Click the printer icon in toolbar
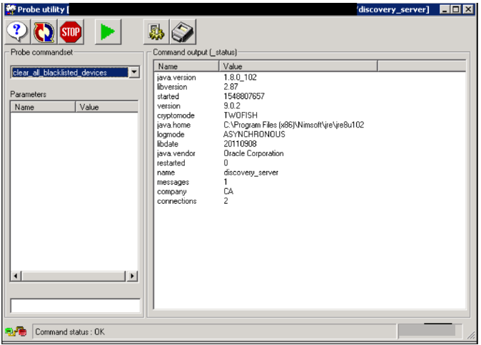This screenshot has height=345, width=481. click(183, 31)
